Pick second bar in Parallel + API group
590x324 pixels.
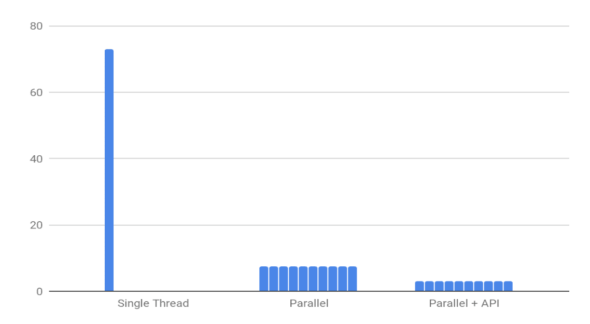429,286
